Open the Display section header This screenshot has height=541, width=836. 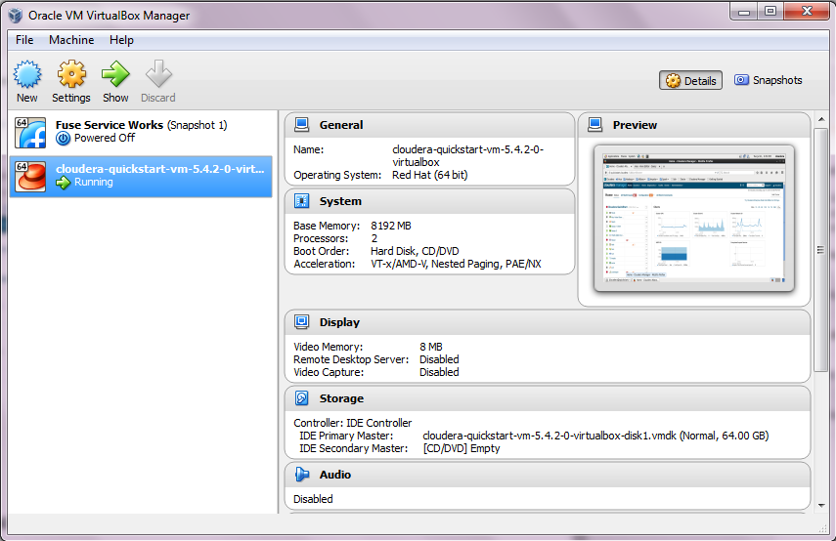pos(548,321)
